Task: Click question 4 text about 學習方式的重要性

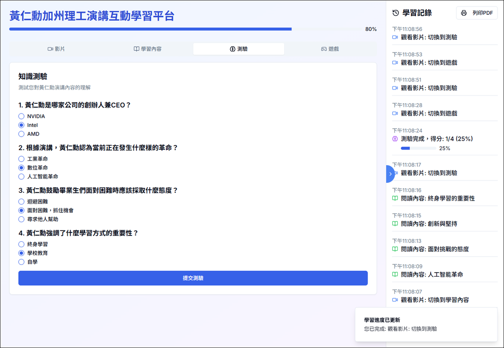Action: pyautogui.click(x=78, y=233)
